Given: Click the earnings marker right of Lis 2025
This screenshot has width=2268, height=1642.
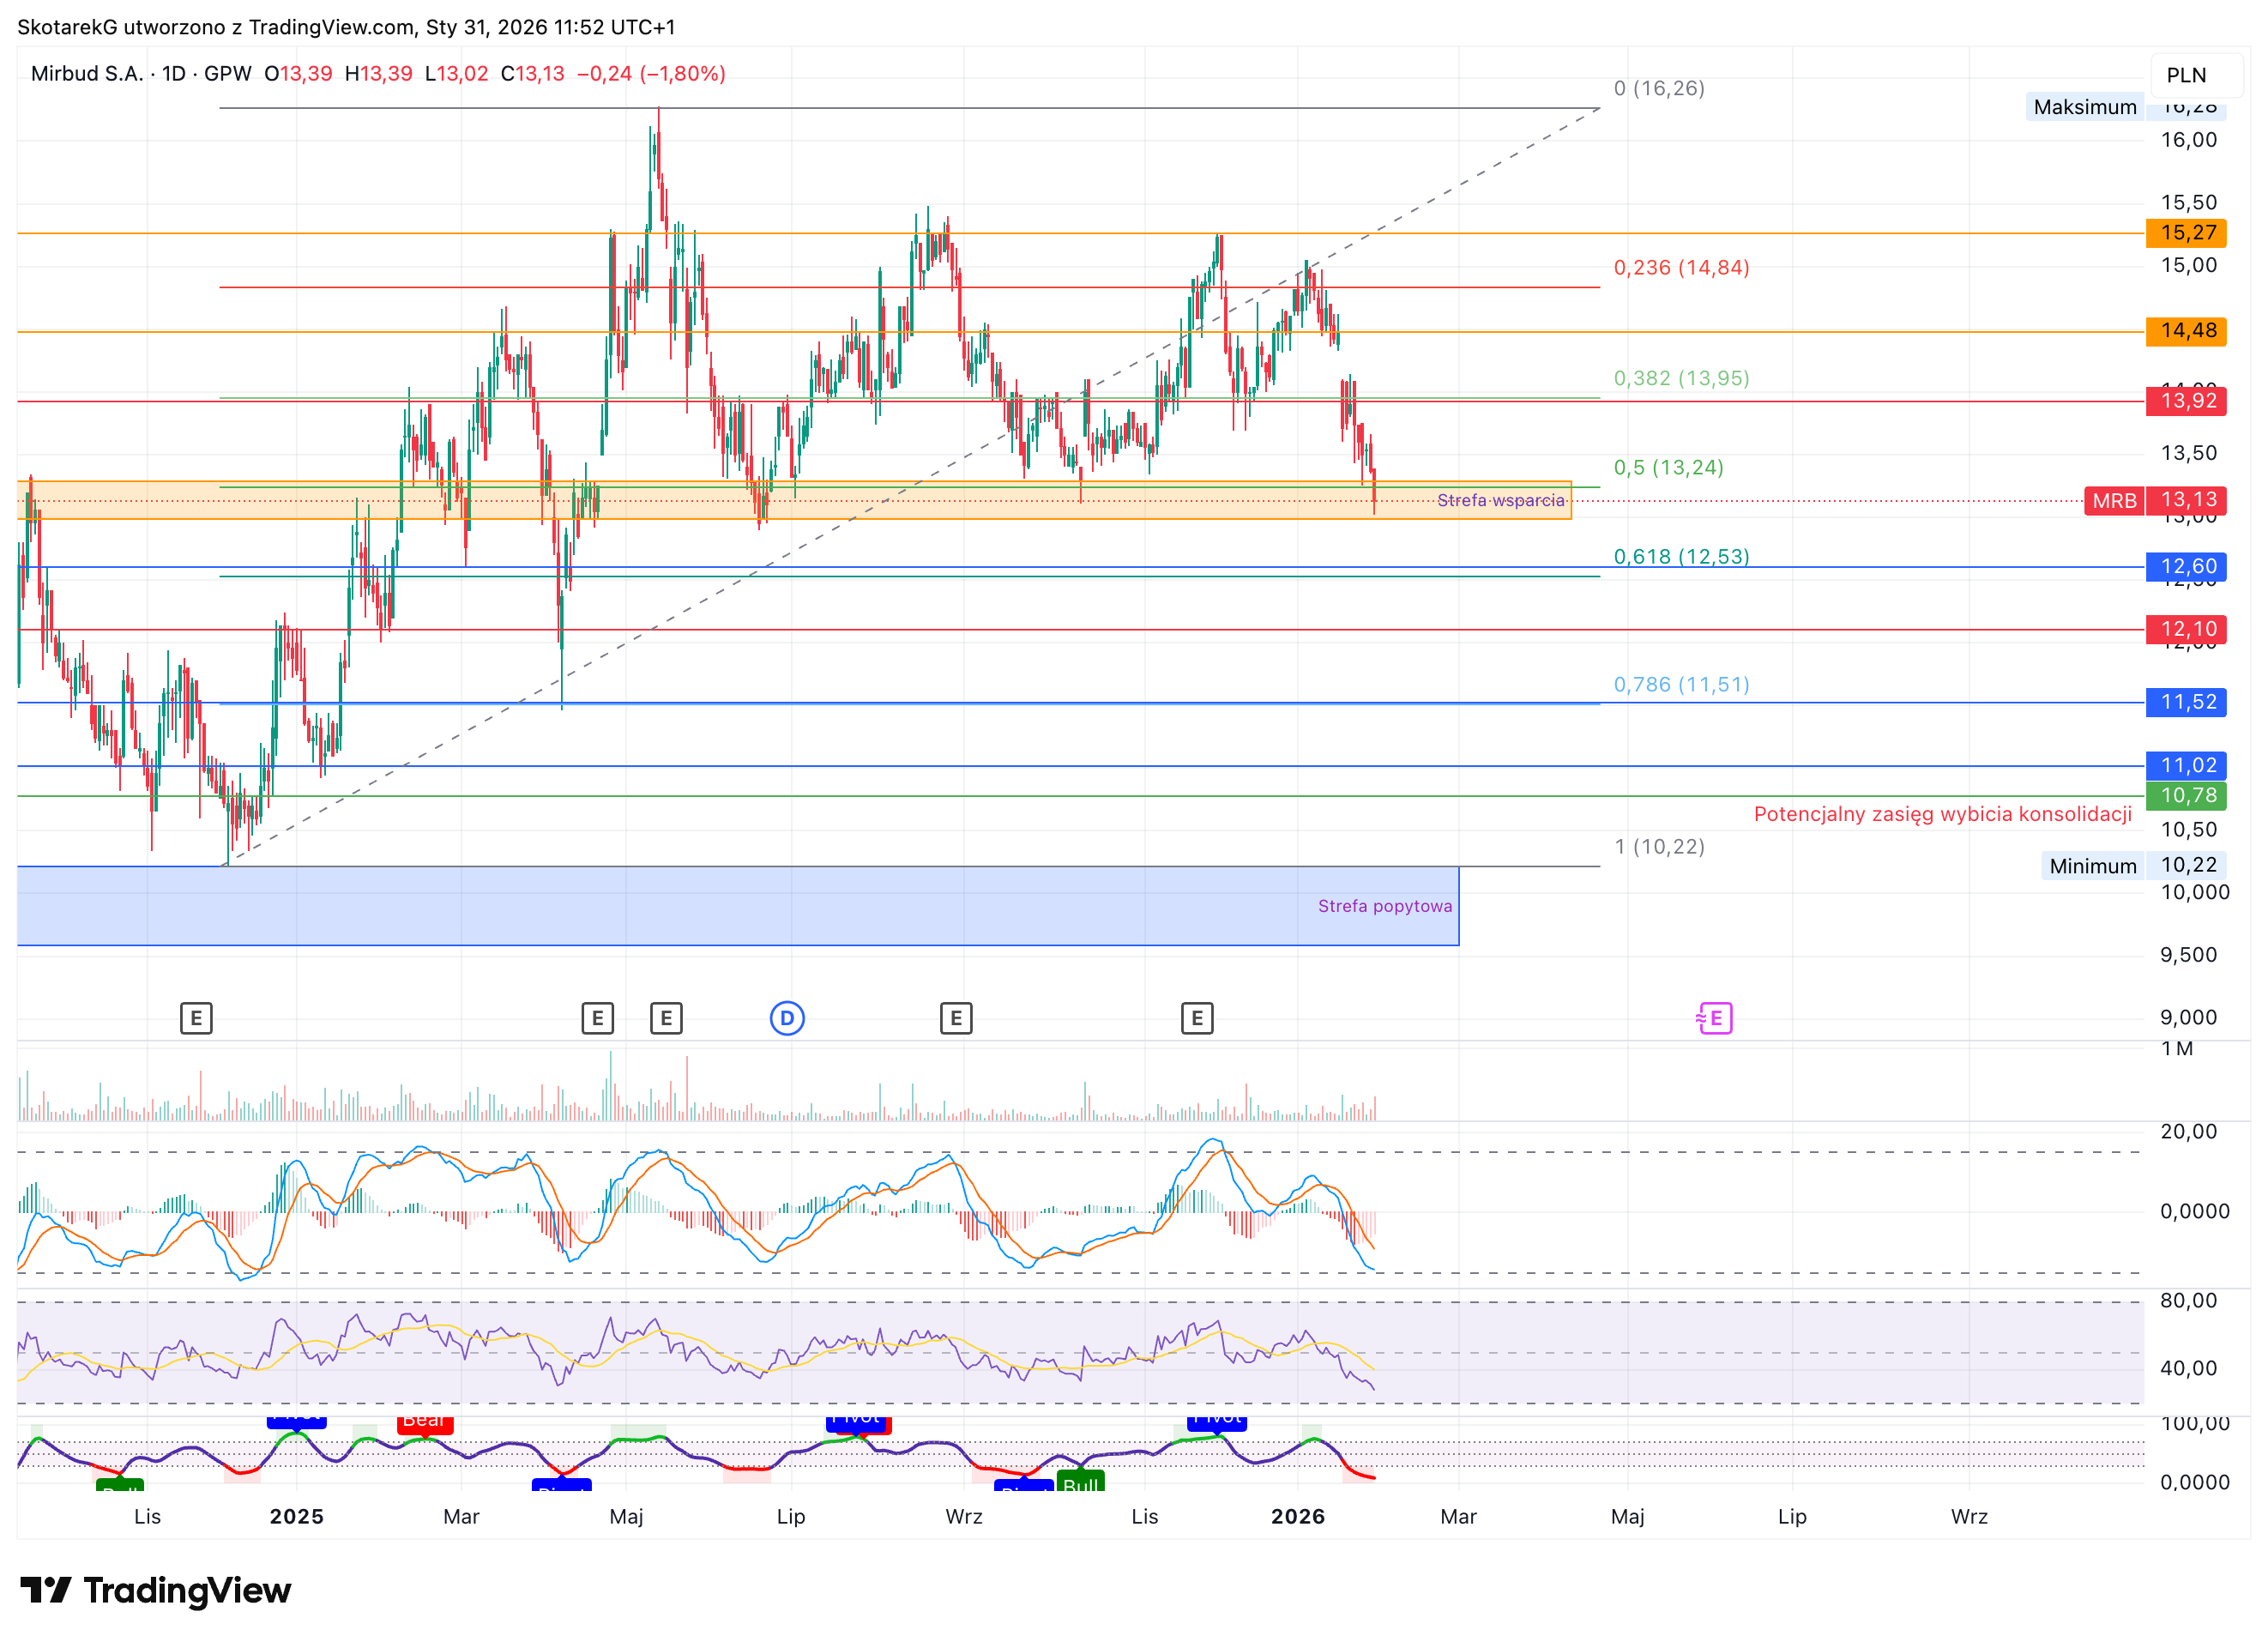Looking at the screenshot, I should click(x=1197, y=1018).
